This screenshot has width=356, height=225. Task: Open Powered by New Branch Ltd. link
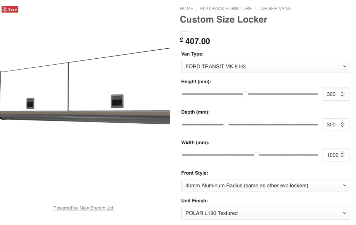(84, 208)
